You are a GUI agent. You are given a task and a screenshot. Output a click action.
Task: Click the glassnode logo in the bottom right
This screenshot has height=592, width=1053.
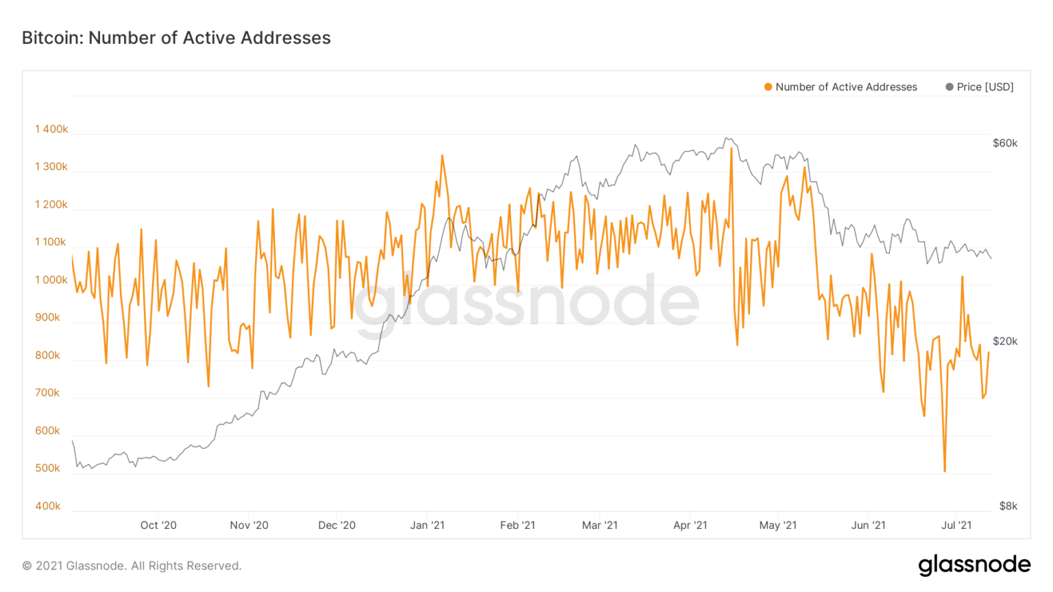click(974, 565)
